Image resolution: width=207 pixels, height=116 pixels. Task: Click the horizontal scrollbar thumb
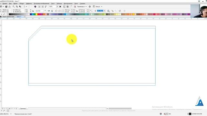[x=120, y=109]
